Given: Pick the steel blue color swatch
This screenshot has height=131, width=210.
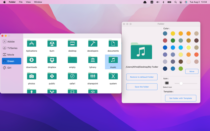Looking at the screenshot, I should point(165,34).
